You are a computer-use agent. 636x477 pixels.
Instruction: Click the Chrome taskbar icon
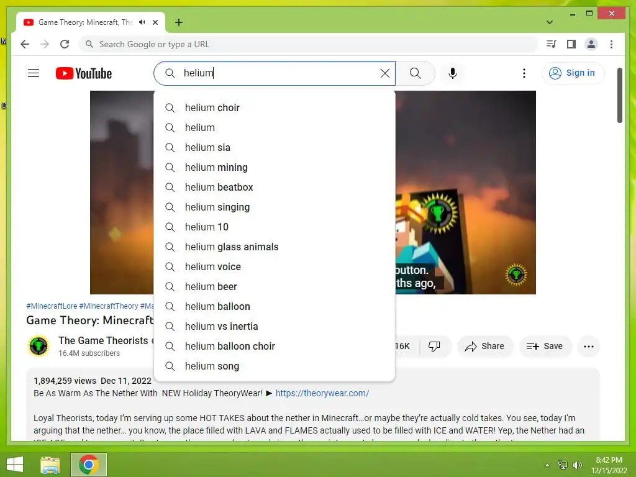click(x=88, y=465)
